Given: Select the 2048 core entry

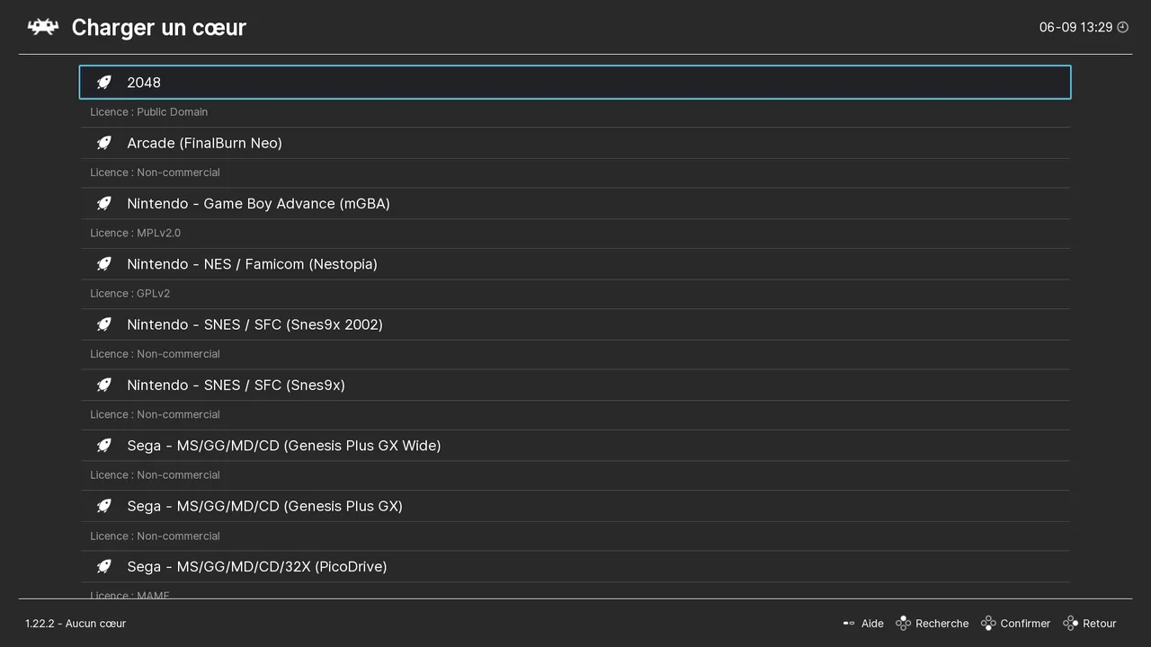Looking at the screenshot, I should [575, 82].
